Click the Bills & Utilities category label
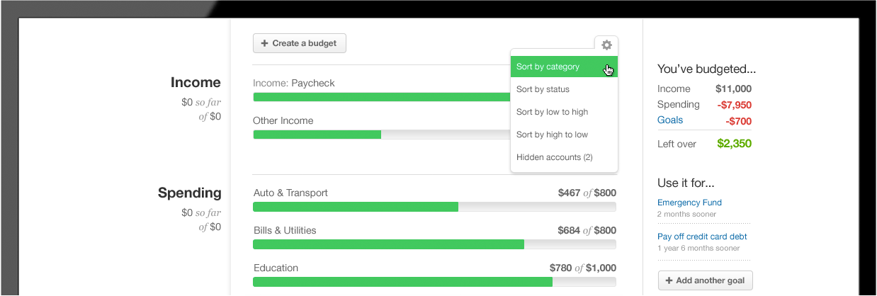The width and height of the screenshot is (877, 296). coord(285,230)
